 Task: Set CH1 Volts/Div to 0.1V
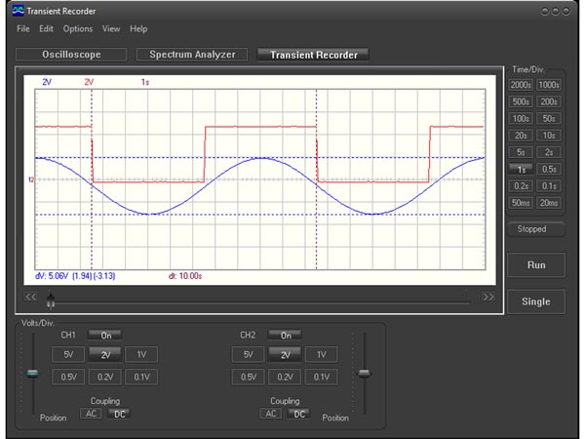(x=141, y=377)
